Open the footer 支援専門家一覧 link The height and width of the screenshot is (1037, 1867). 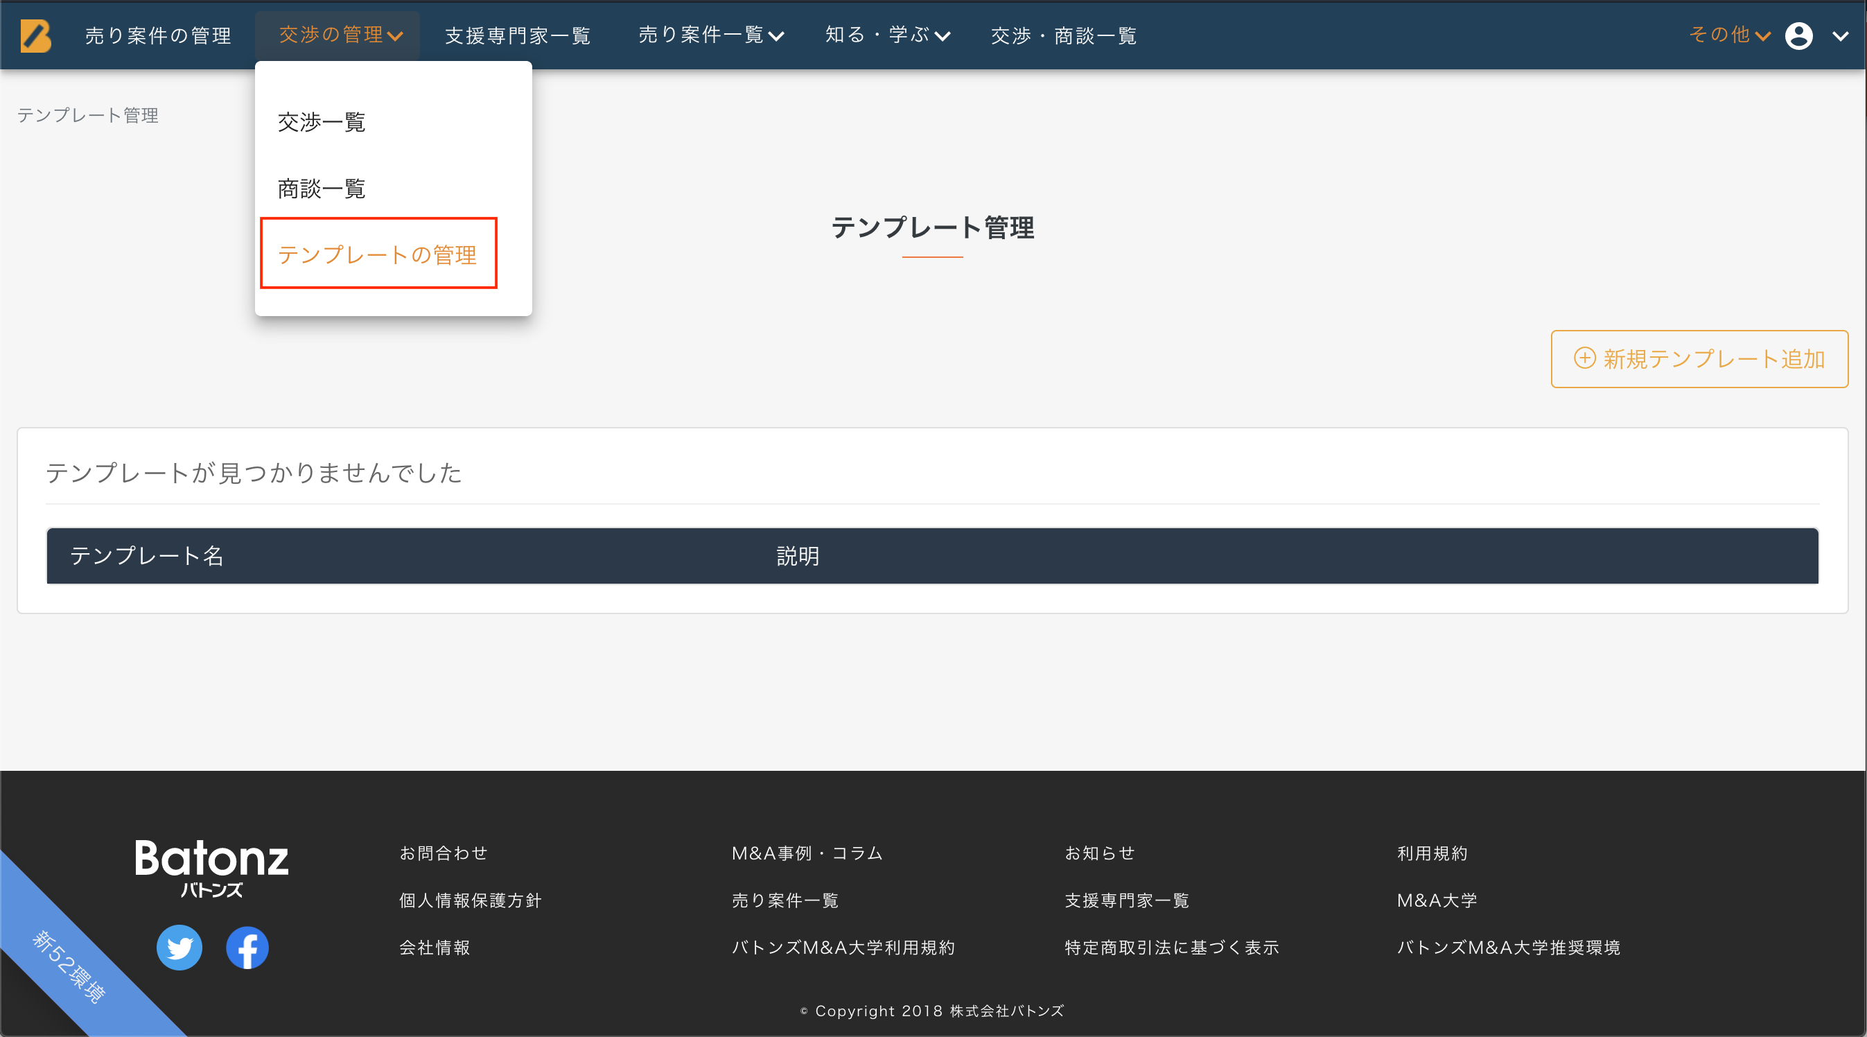pyautogui.click(x=1127, y=900)
